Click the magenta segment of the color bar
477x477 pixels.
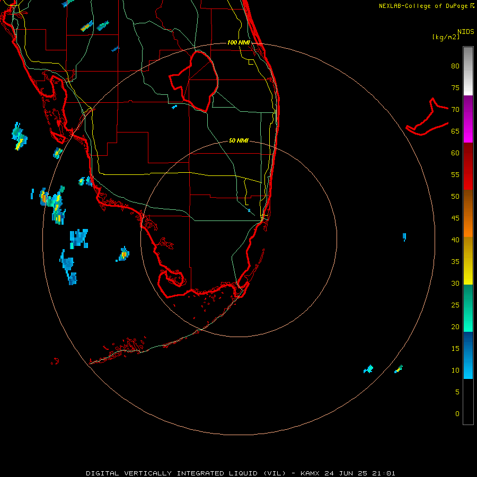coord(468,119)
